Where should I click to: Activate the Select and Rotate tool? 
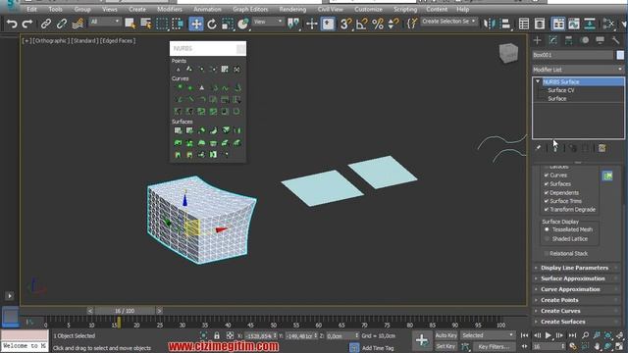pyautogui.click(x=212, y=24)
